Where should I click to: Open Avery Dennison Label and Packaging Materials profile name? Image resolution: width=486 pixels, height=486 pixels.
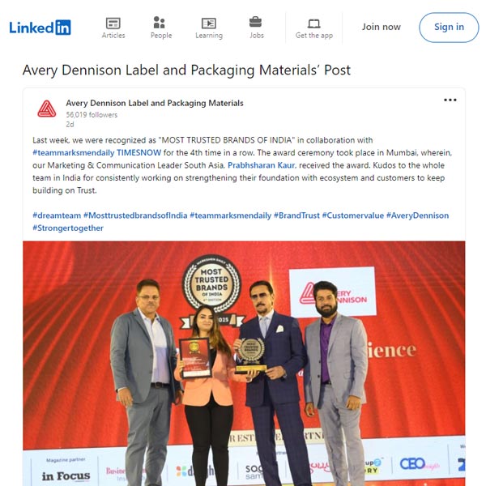pyautogui.click(x=155, y=103)
